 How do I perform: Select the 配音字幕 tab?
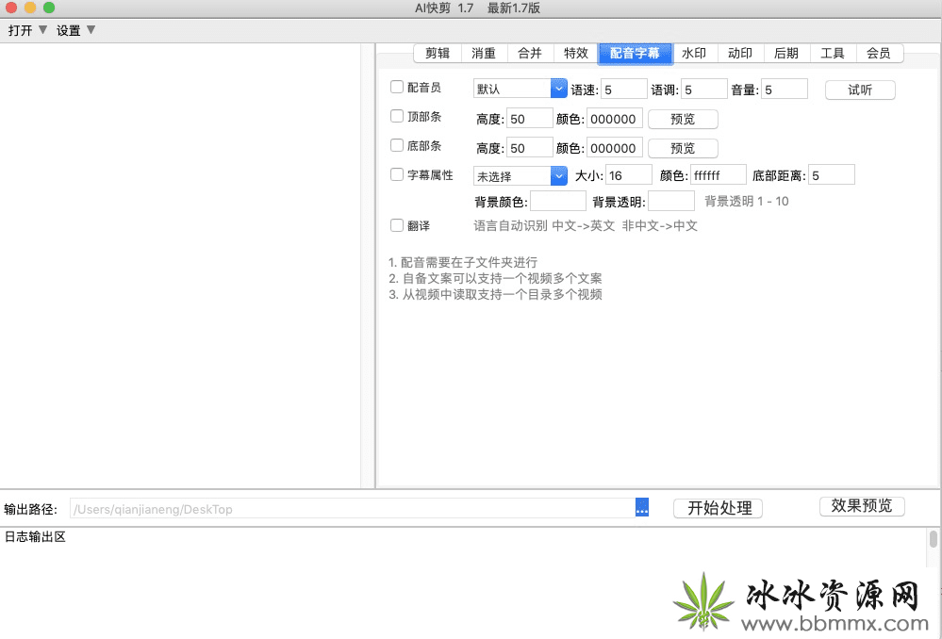[635, 54]
